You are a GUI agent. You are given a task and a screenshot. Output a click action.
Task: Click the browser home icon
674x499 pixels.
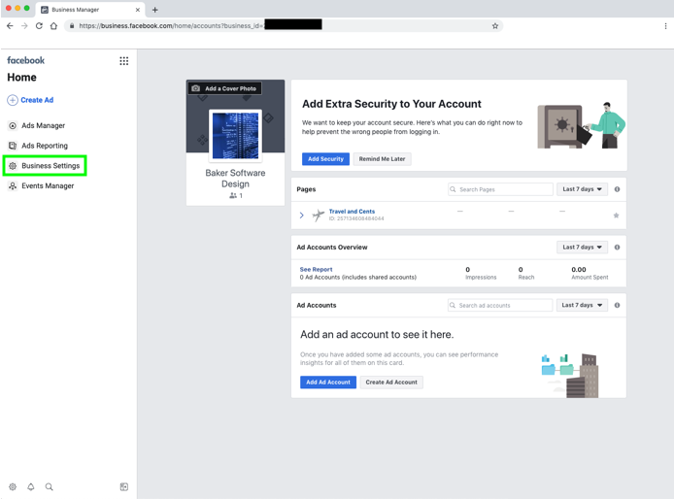point(53,26)
